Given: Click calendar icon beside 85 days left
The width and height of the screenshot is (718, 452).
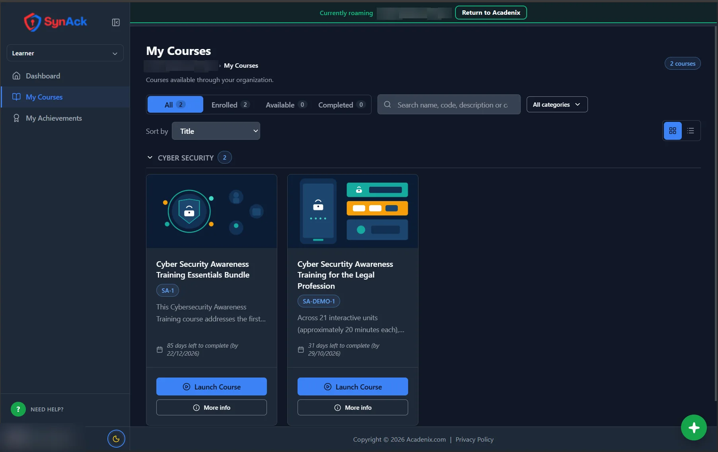Looking at the screenshot, I should 160,349.
